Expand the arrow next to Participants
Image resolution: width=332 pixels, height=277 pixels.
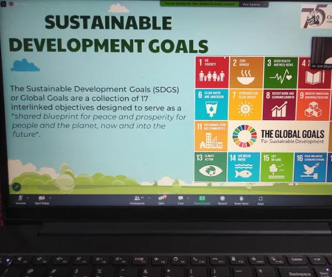pos(149,198)
